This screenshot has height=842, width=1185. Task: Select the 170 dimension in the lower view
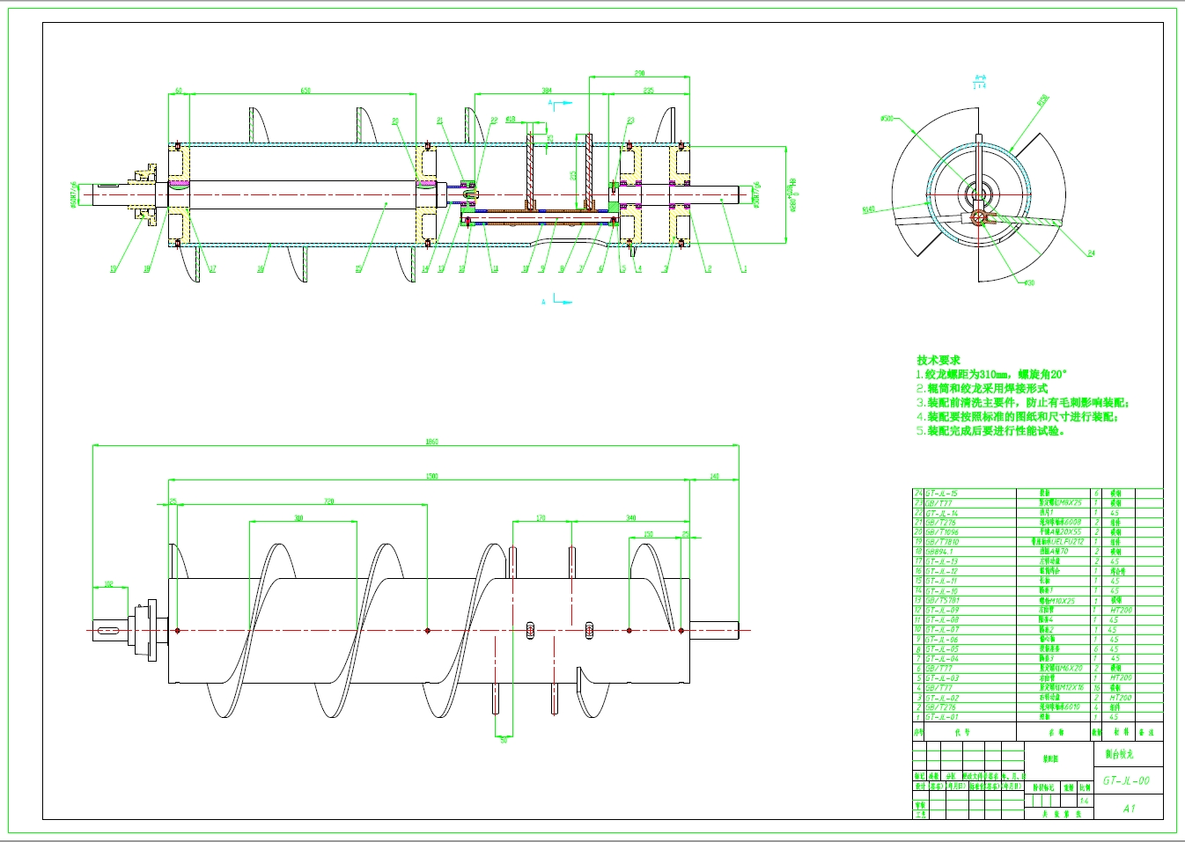coord(541,518)
